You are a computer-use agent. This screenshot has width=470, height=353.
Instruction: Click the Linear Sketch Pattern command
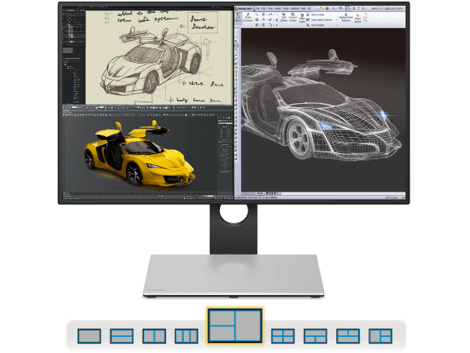(x=318, y=20)
